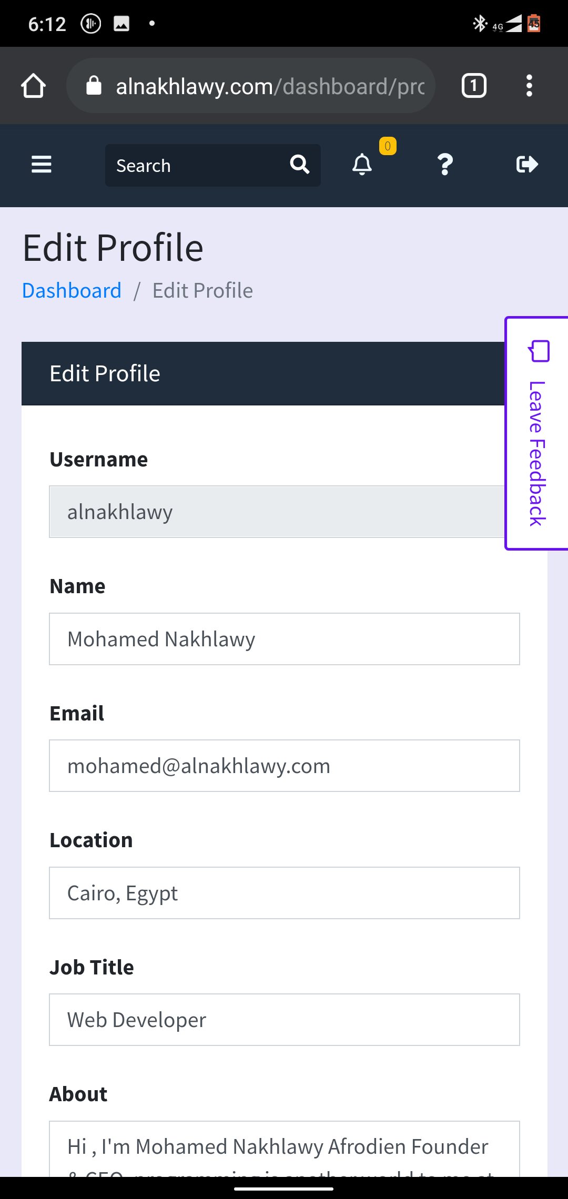
Task: Select the Email input field
Action: click(284, 766)
